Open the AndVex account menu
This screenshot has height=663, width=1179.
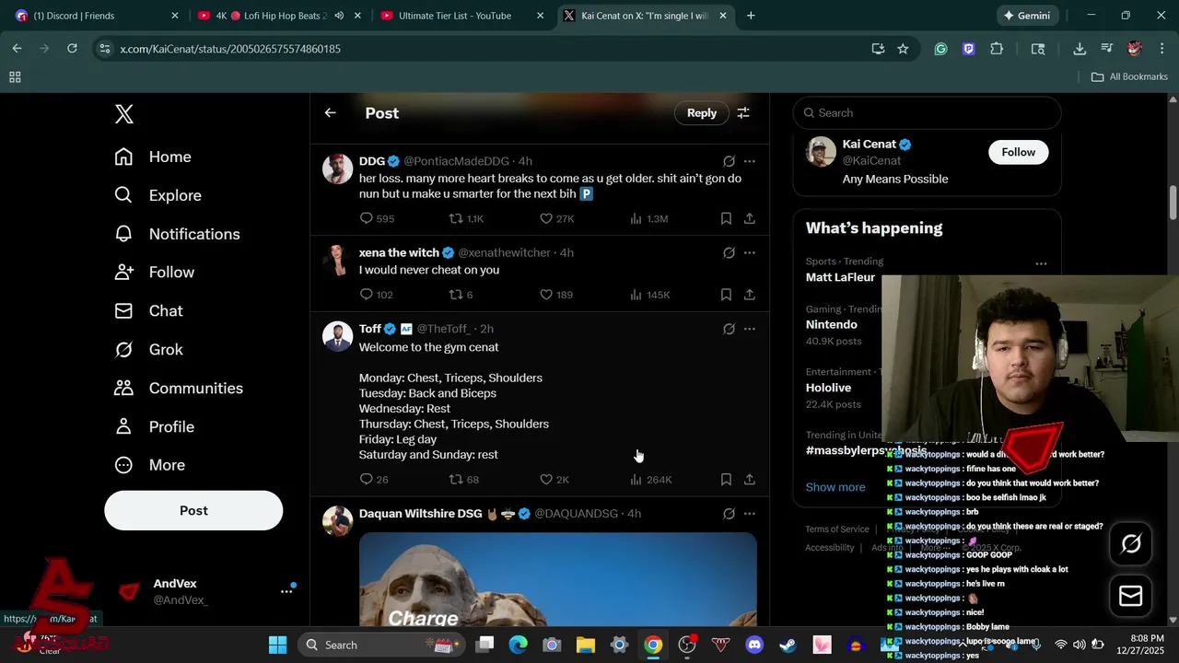206,591
